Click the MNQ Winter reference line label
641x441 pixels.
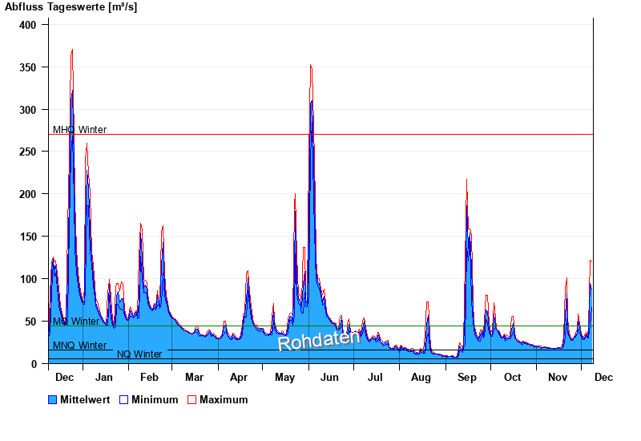tap(79, 346)
